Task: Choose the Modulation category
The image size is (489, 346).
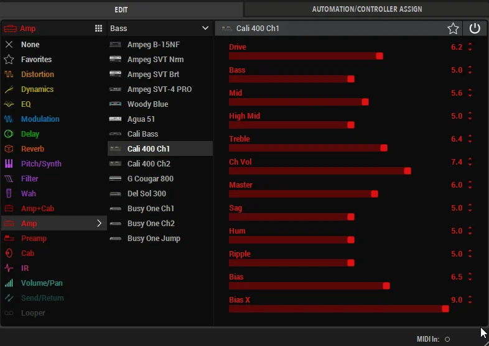Action: pyautogui.click(x=54, y=119)
